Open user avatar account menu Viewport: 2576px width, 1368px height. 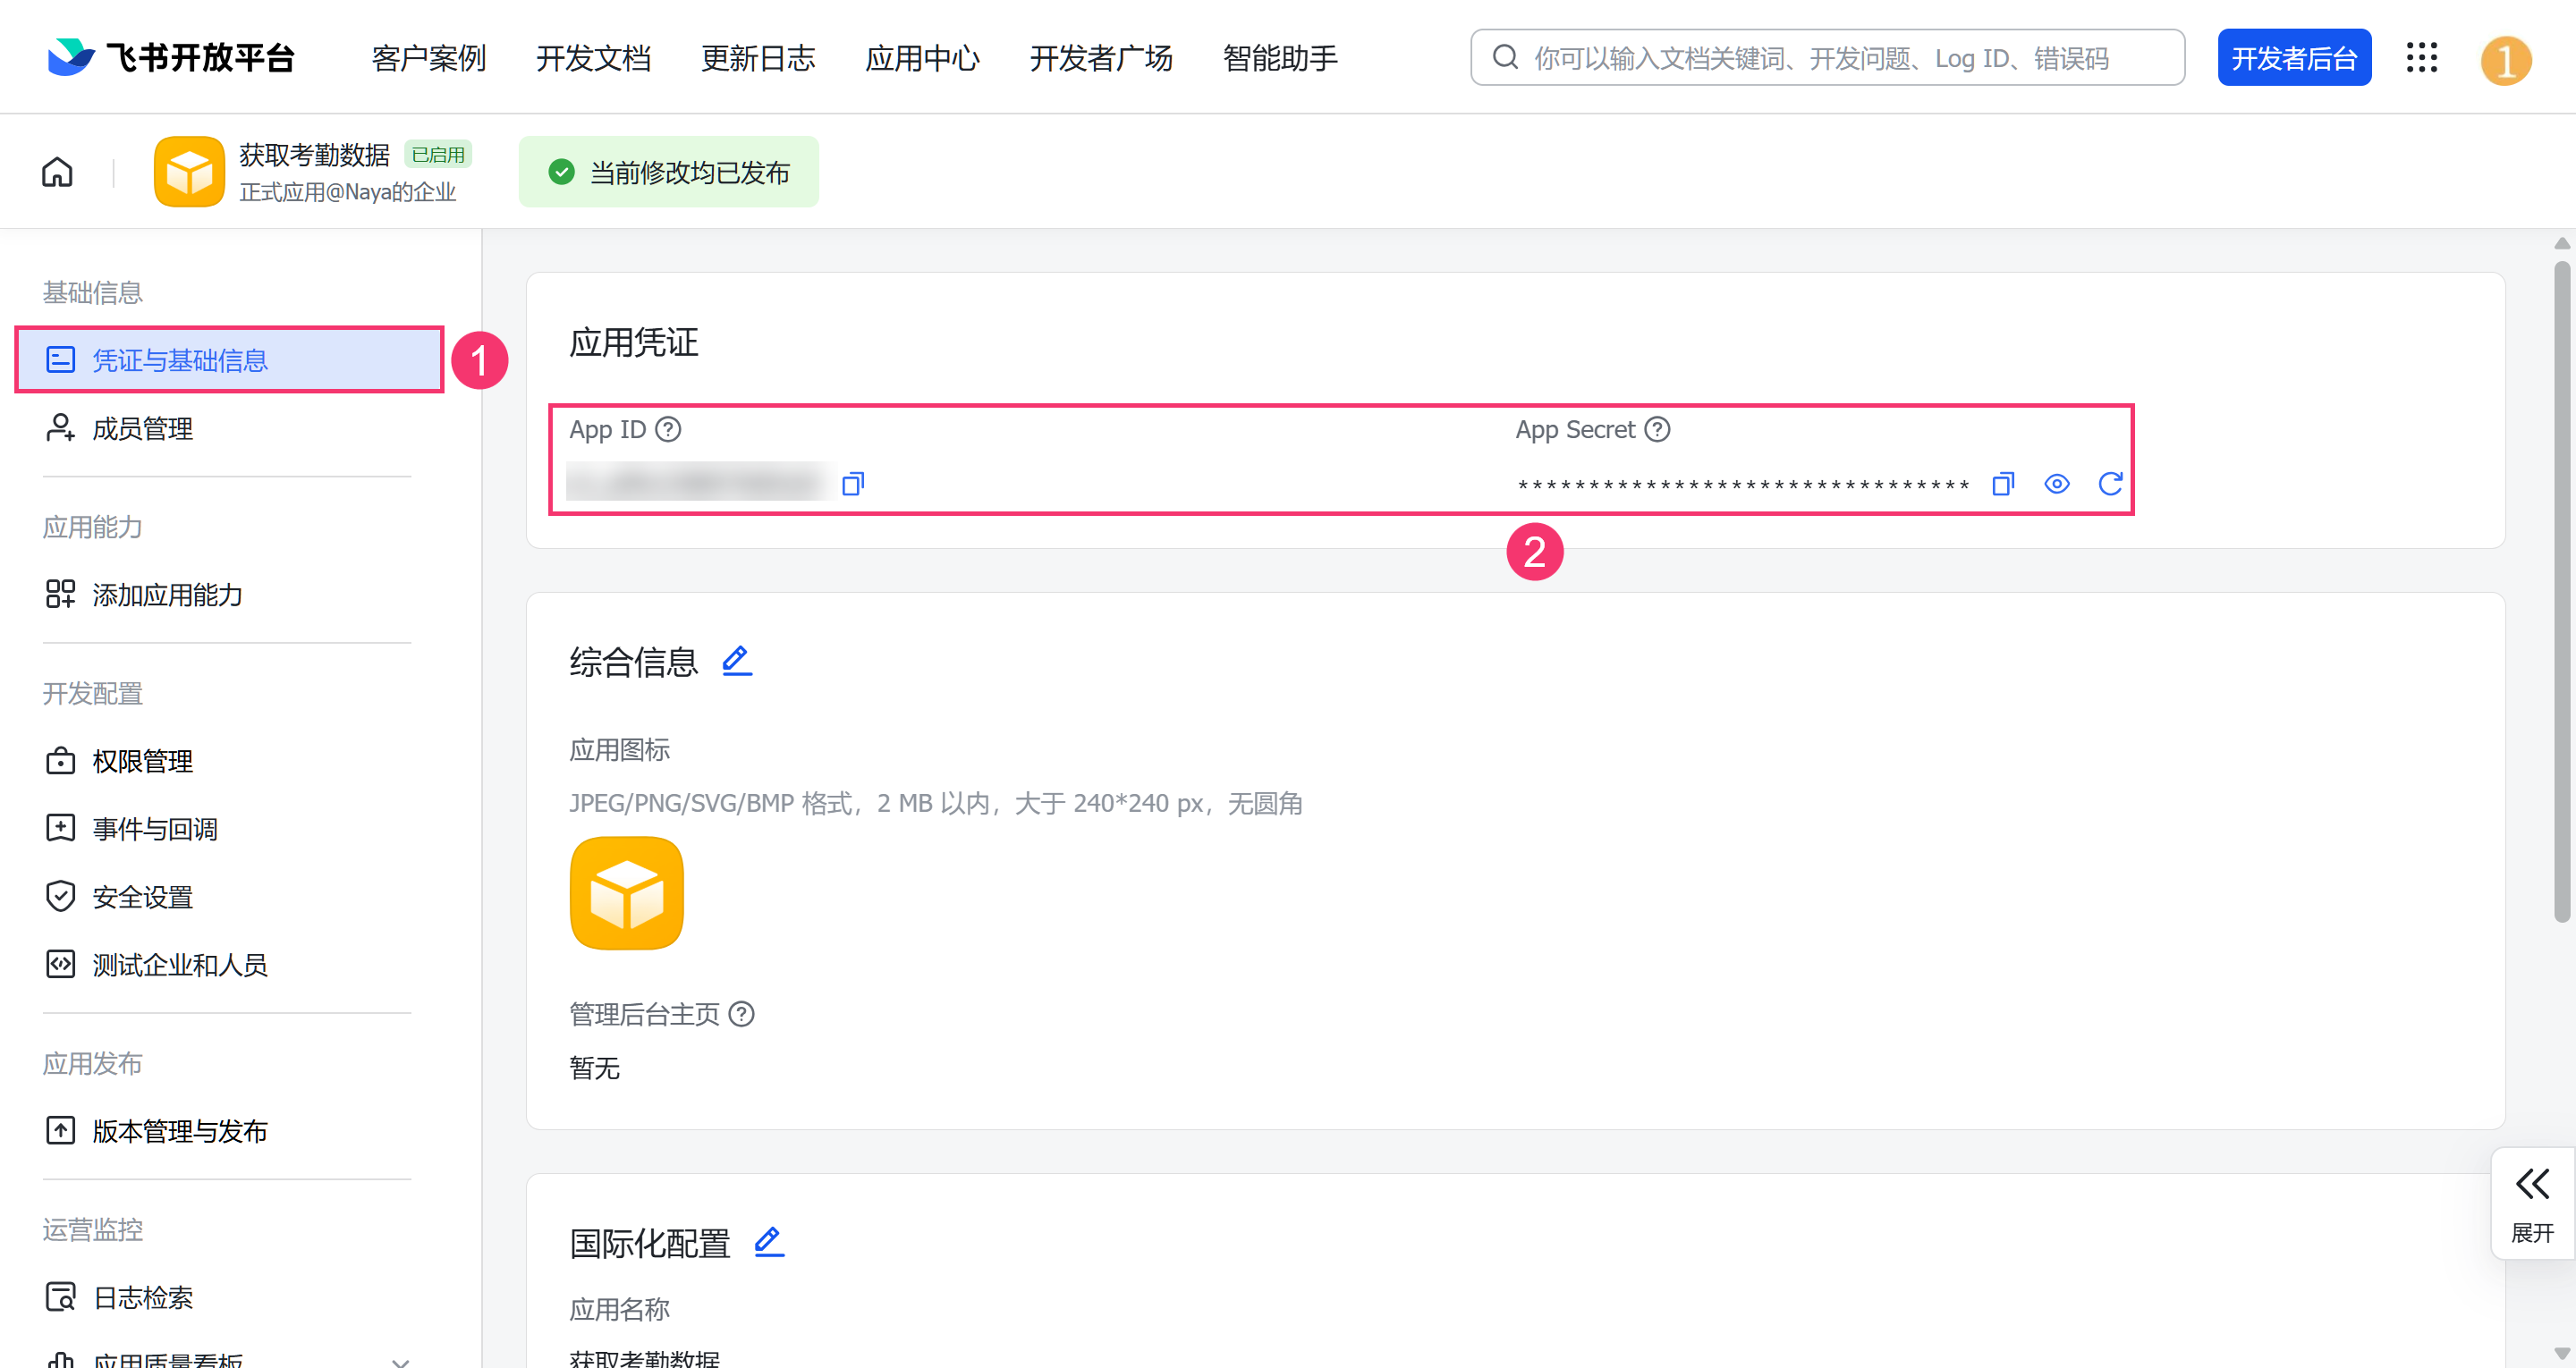coord(2505,60)
